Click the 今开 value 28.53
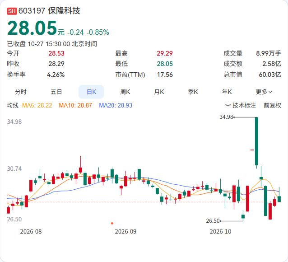Viewport: 288px width, 262px height. pos(56,53)
